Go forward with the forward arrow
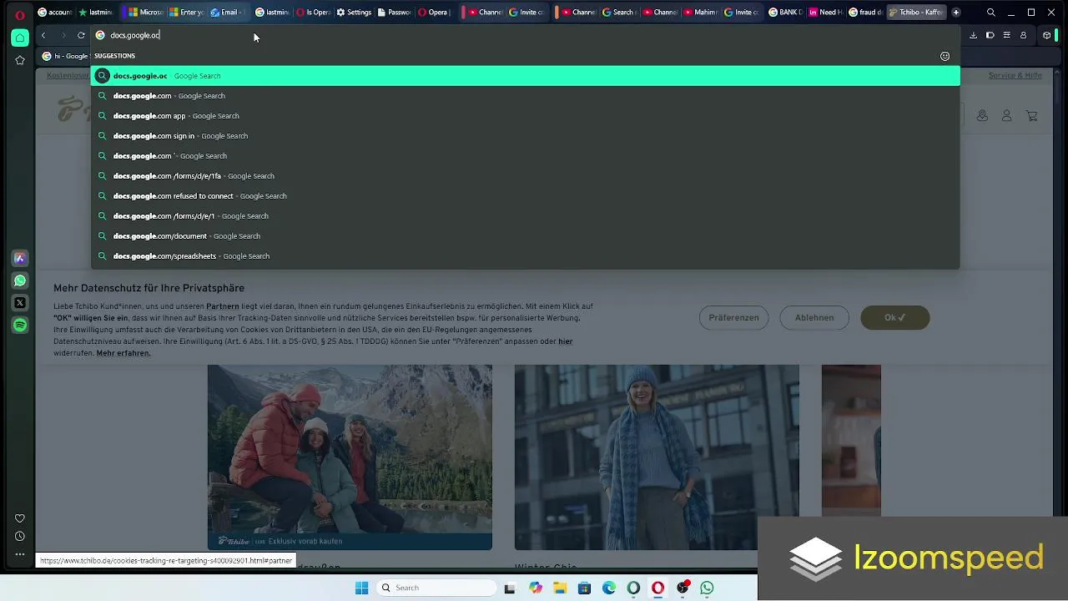1068x601 pixels. [x=63, y=35]
